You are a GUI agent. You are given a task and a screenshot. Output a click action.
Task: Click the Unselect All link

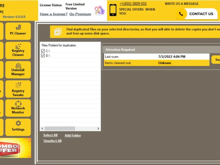point(53,141)
